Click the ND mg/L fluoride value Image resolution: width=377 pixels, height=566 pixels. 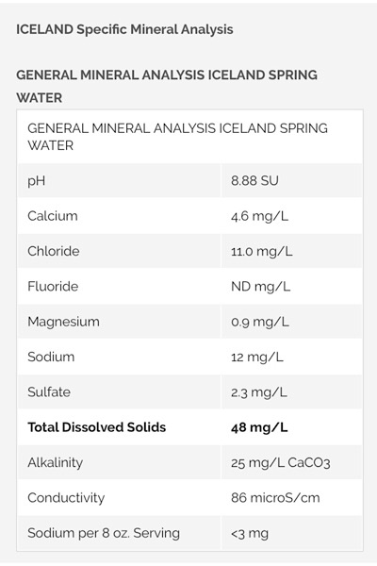click(260, 286)
